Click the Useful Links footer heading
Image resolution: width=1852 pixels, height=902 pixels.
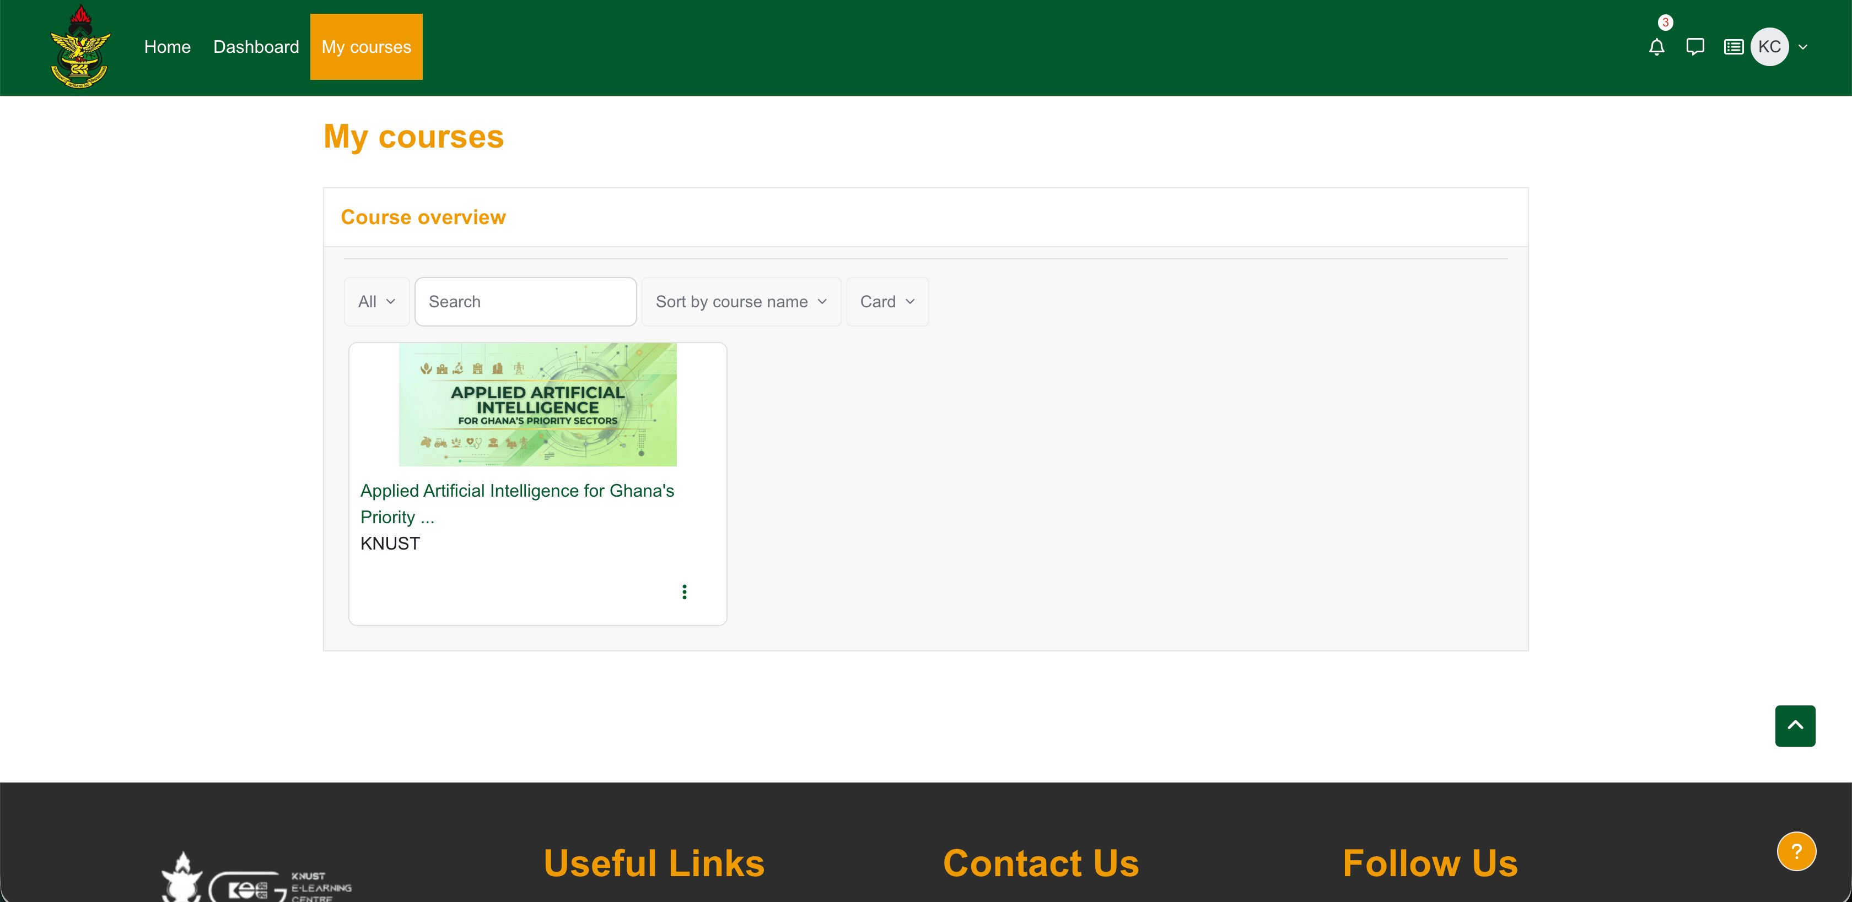(654, 862)
